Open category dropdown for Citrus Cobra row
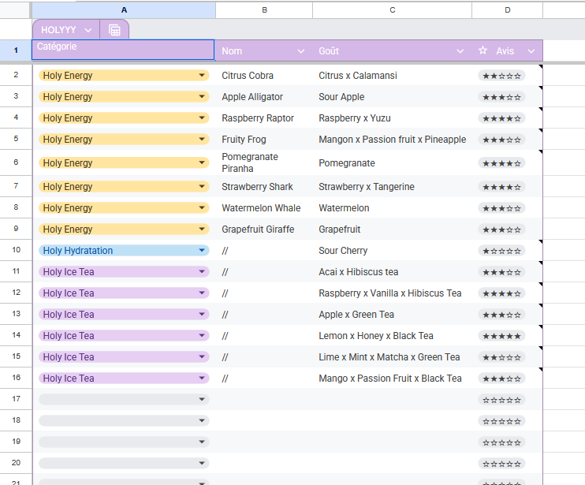 (x=202, y=76)
